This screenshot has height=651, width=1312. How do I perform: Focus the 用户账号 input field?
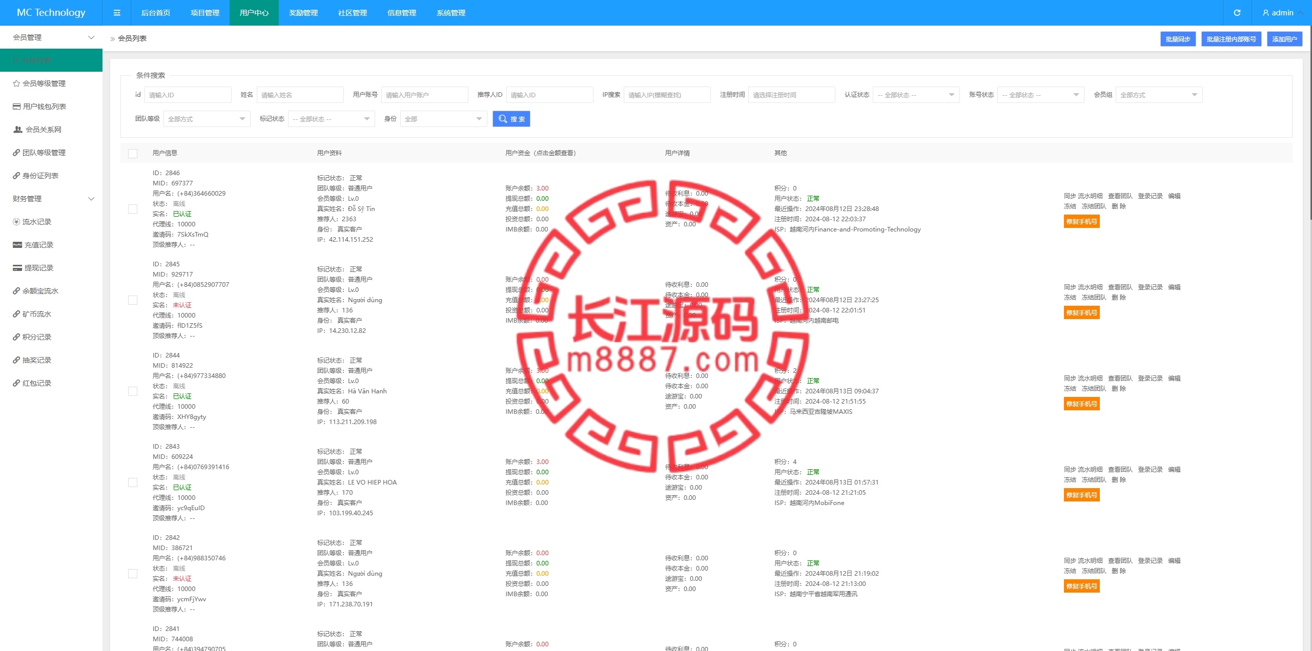424,95
